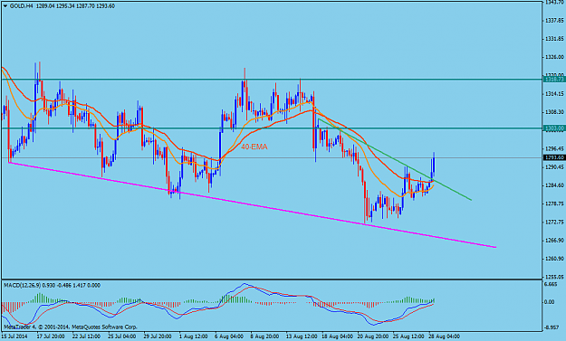This screenshot has width=566, height=341.
Task: Click the 13 Aug 12:00 time label
Action: click(x=301, y=336)
